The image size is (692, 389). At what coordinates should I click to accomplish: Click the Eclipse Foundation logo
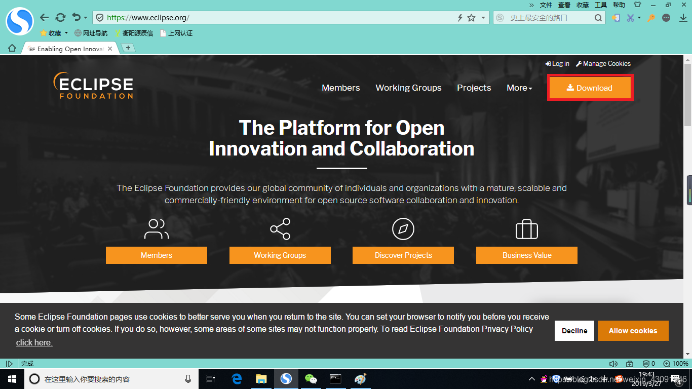(x=93, y=85)
